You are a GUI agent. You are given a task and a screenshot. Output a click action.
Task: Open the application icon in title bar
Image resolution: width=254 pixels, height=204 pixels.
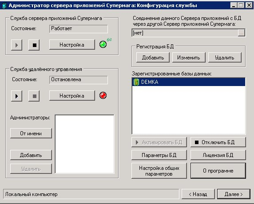tap(4, 6)
